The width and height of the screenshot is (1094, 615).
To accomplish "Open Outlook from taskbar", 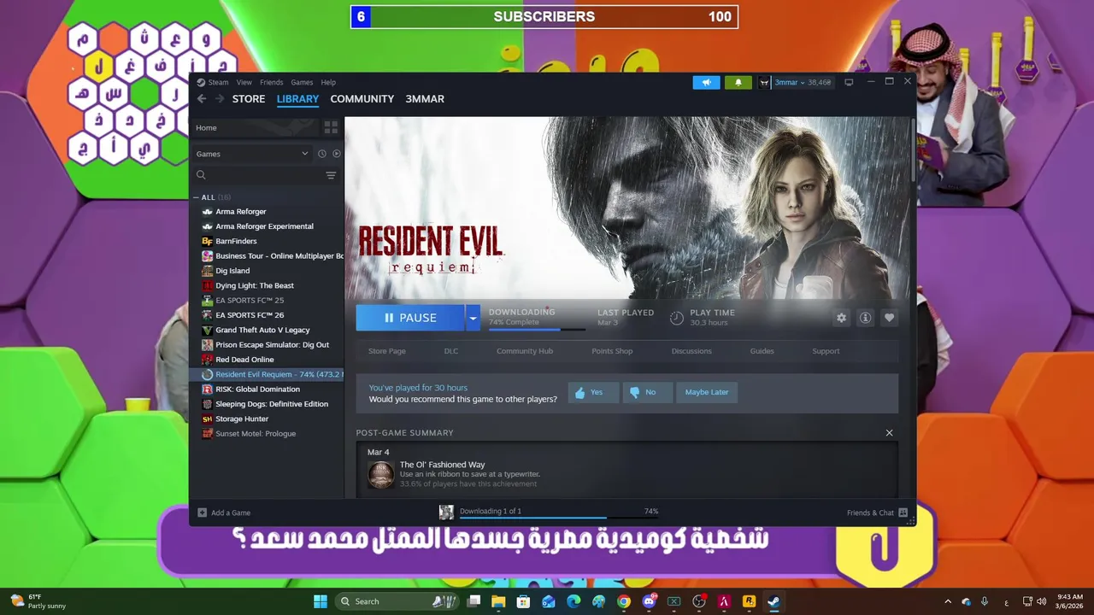I will point(548,601).
